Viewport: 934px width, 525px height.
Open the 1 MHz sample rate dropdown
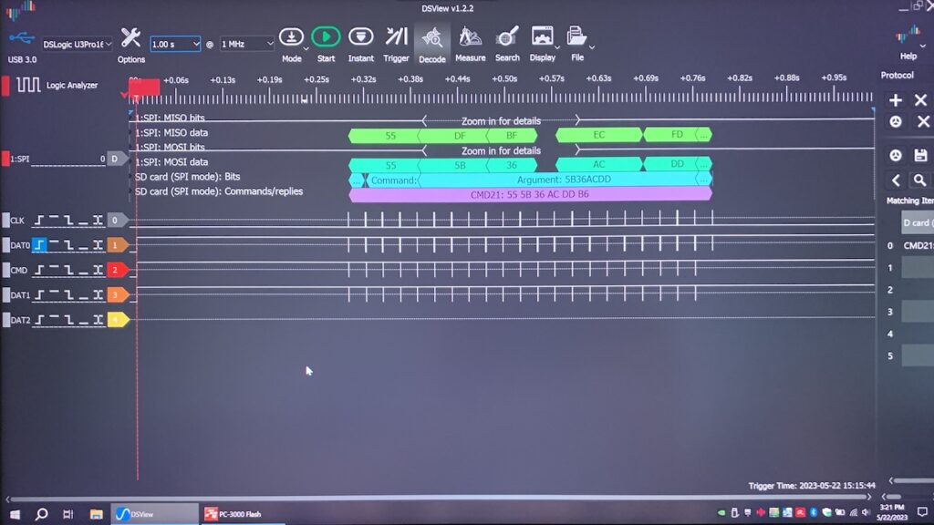tap(247, 44)
